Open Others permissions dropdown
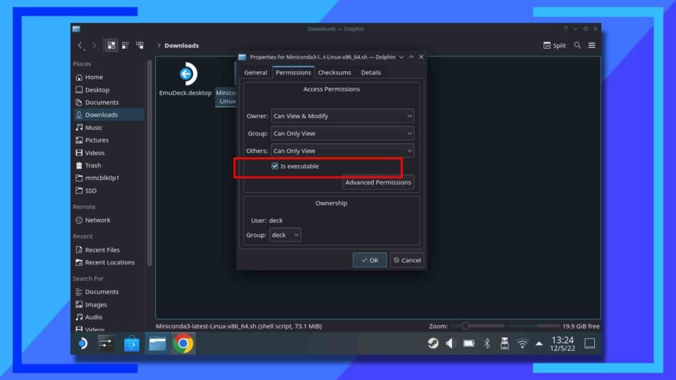This screenshot has height=380, width=676. 343,151
